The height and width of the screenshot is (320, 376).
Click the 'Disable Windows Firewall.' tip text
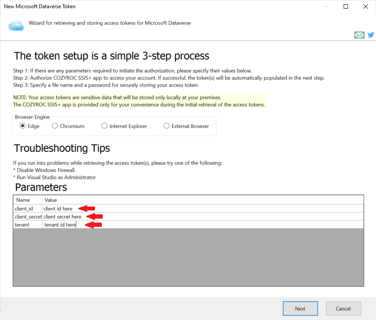point(46,170)
